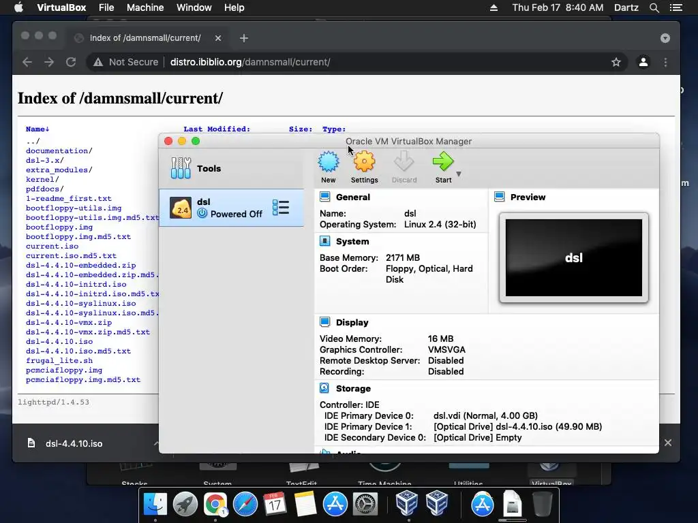Open the Start button dropdown arrow

pyautogui.click(x=459, y=174)
